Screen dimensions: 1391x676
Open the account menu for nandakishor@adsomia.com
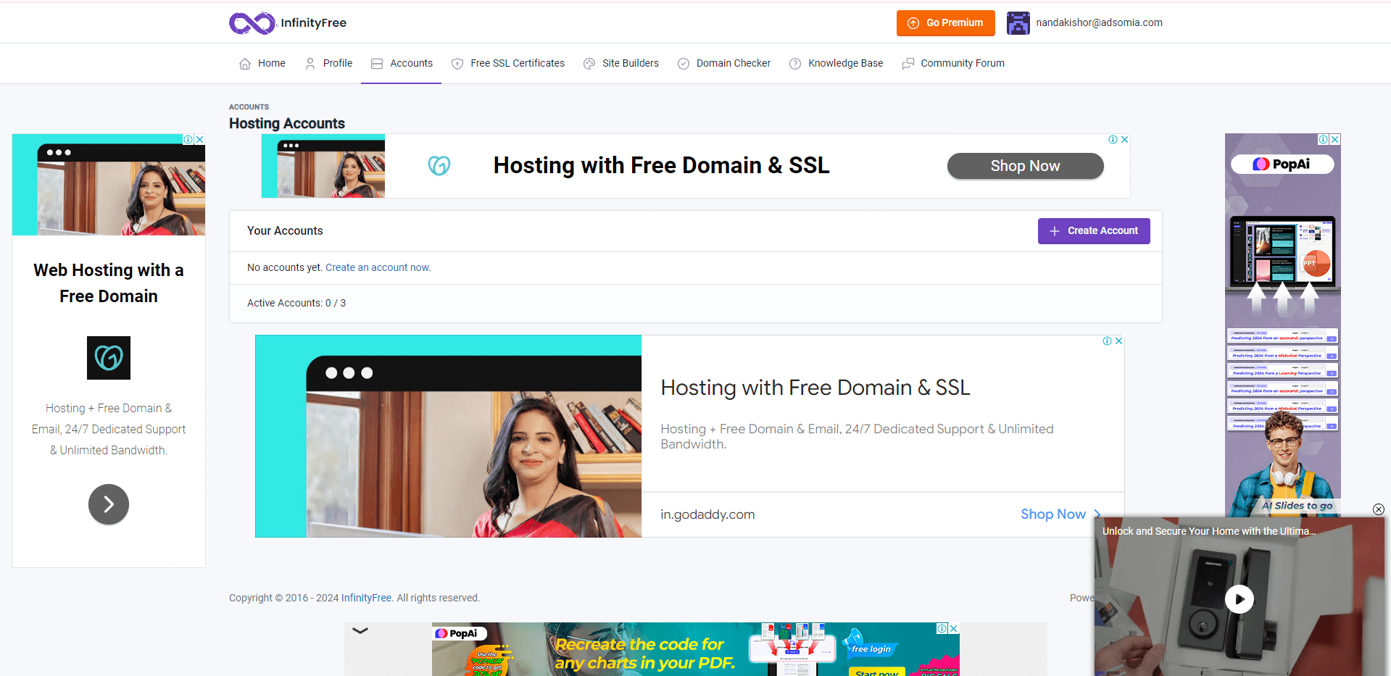(1098, 23)
